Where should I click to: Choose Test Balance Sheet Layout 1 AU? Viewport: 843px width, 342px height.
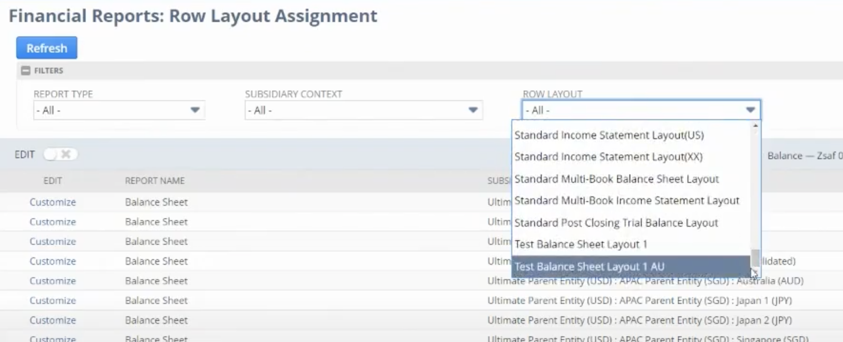click(589, 267)
